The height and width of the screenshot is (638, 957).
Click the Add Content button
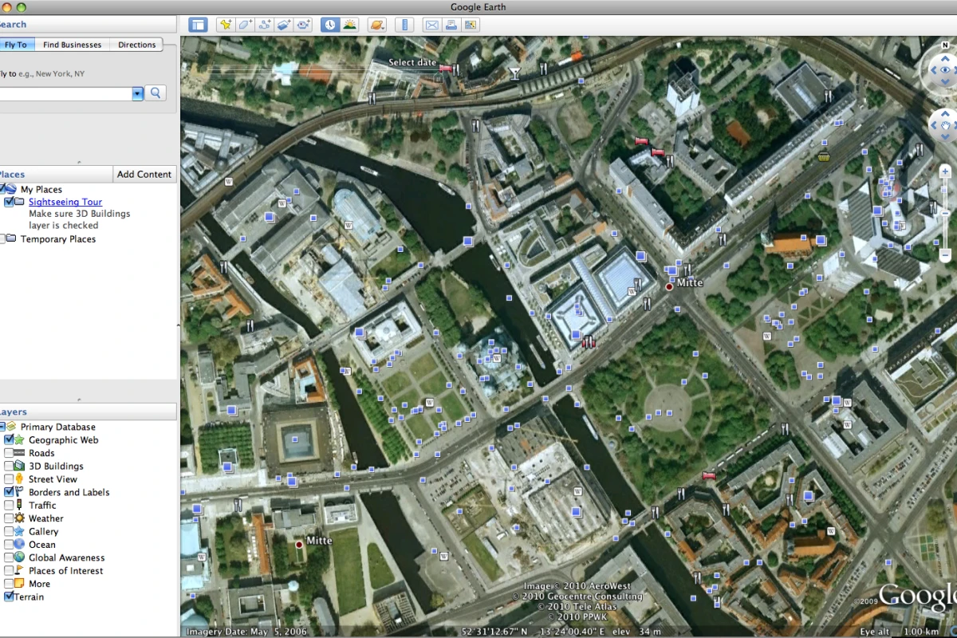tap(144, 174)
